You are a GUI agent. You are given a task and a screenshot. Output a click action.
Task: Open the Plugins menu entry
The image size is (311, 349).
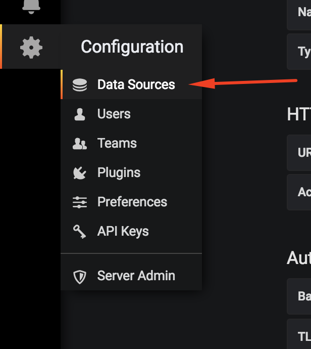tap(119, 172)
